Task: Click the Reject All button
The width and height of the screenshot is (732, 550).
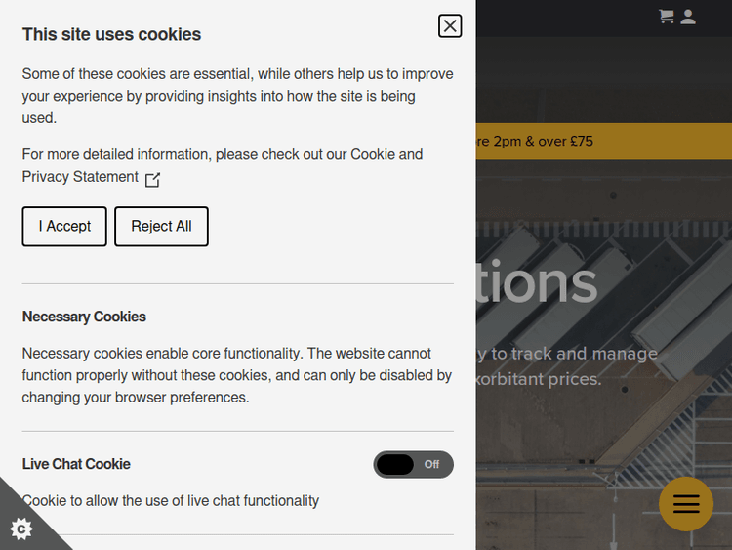Action: click(161, 227)
